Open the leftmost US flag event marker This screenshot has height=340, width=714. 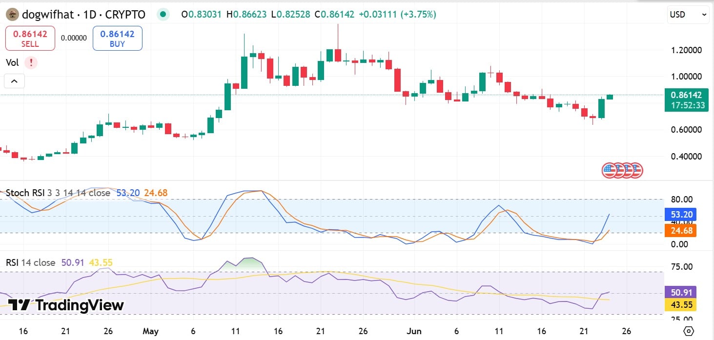609,170
